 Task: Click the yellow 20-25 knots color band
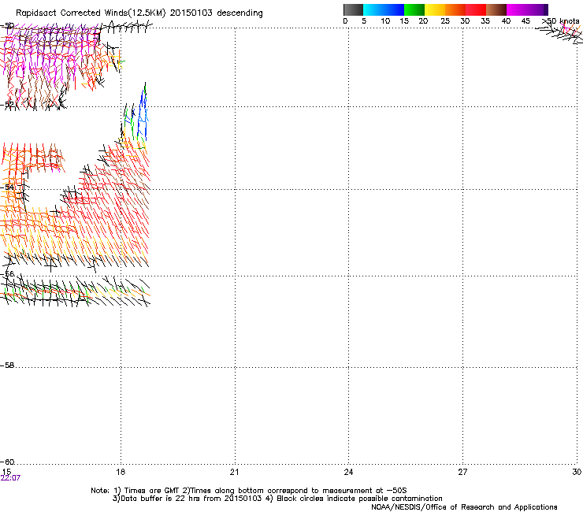click(435, 9)
